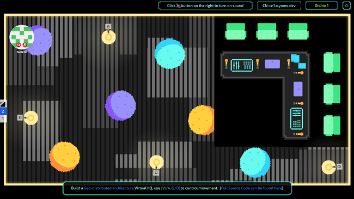Click the orange tree at bottom left

[x=65, y=157]
